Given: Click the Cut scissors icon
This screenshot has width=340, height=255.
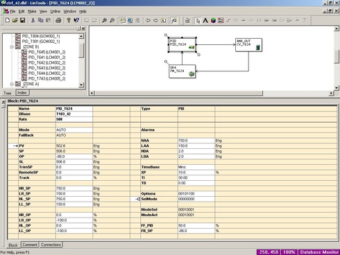Looking at the screenshot, I should tap(33, 20).
